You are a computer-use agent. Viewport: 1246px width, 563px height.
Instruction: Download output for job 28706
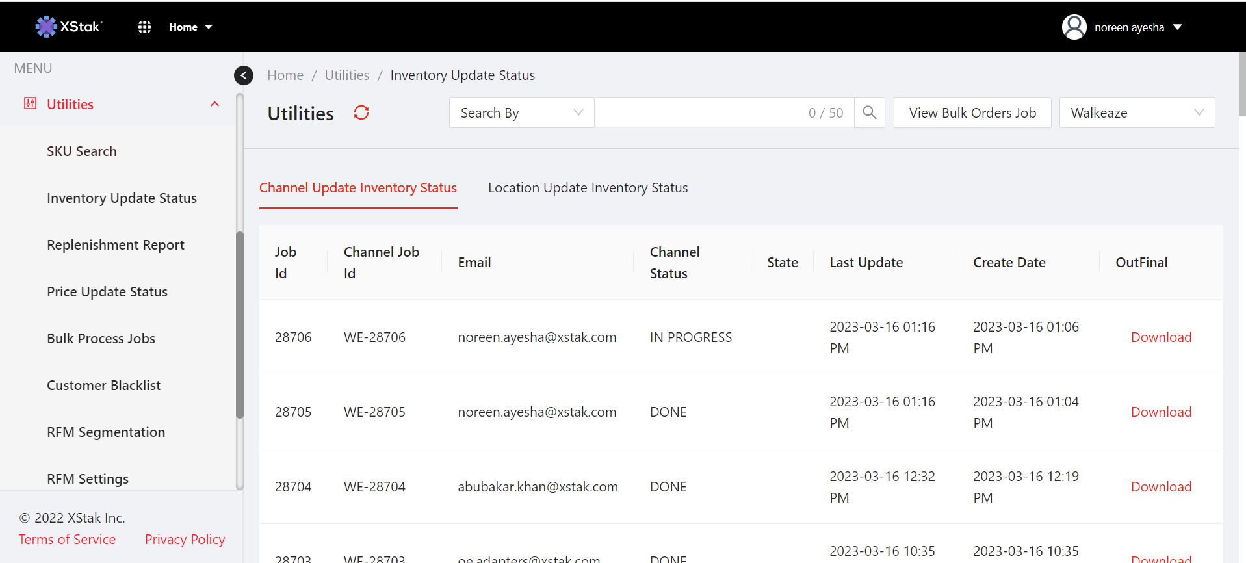click(x=1161, y=337)
